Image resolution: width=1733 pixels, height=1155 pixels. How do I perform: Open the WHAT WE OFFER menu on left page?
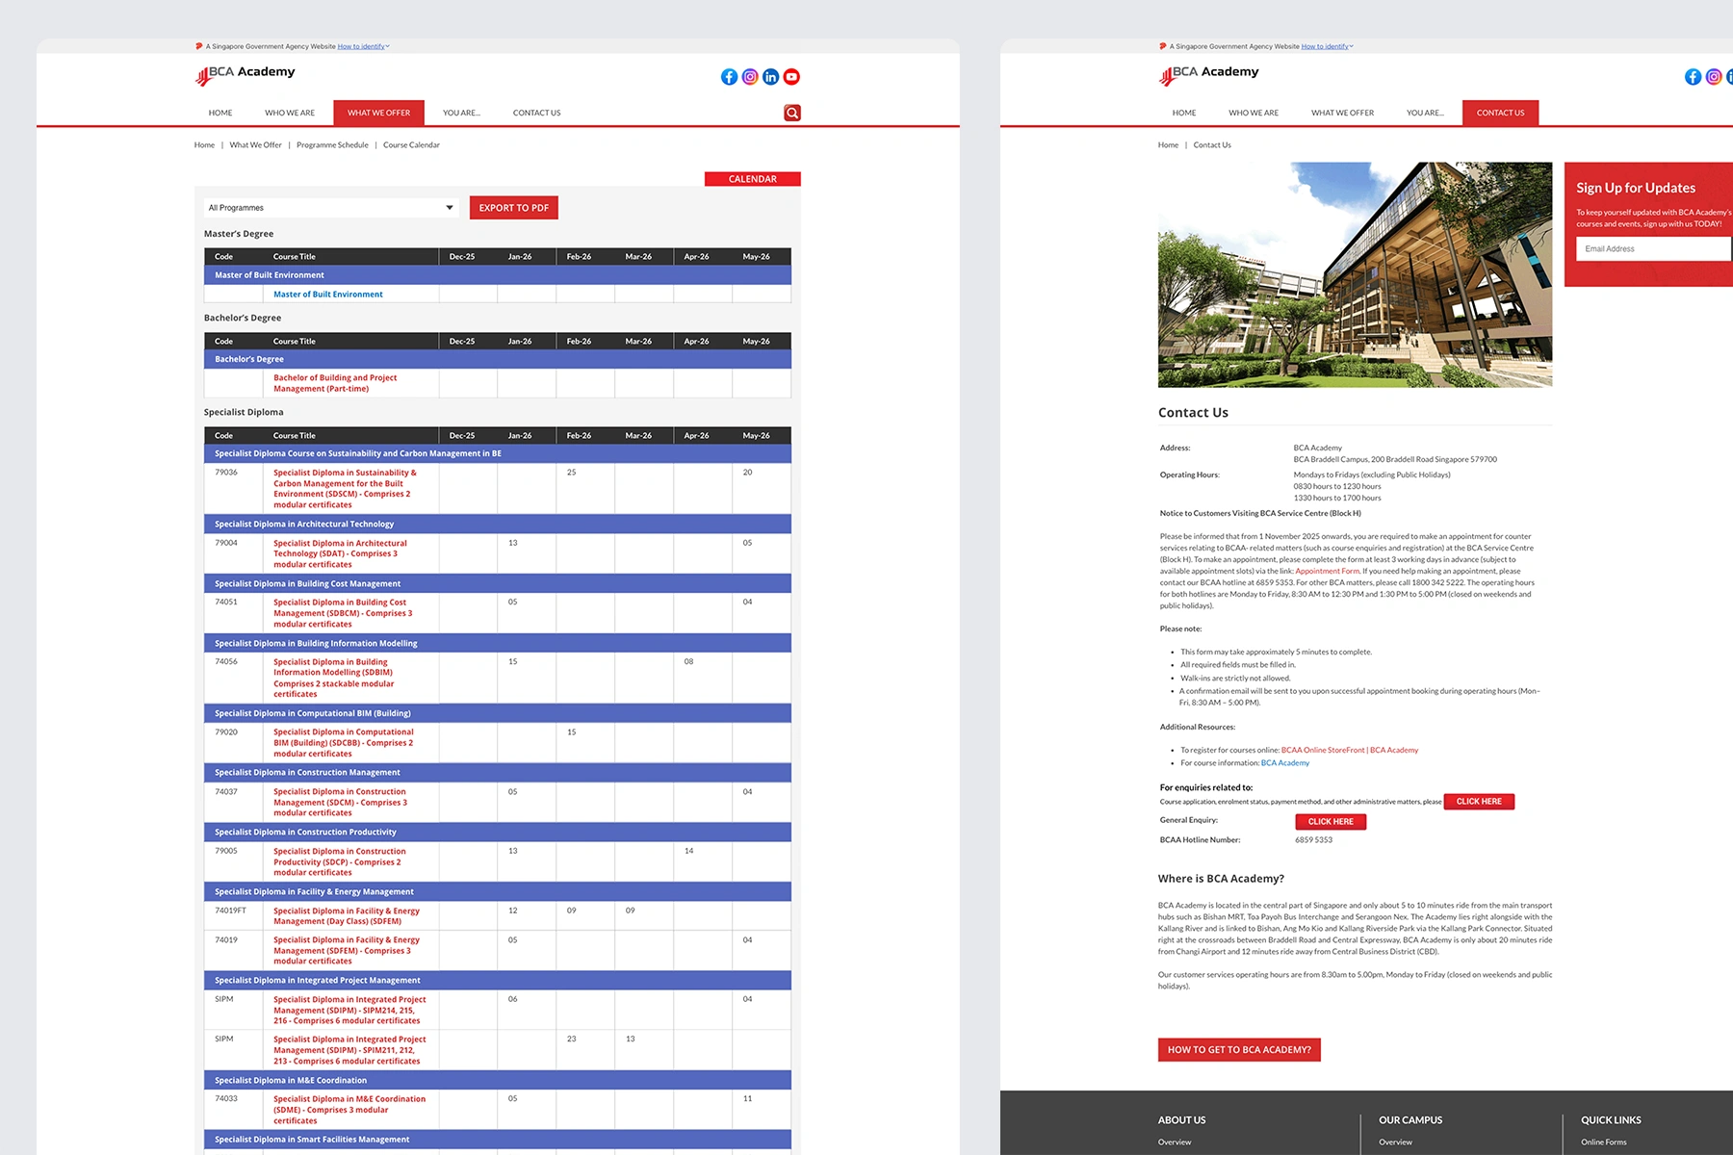coord(378,113)
